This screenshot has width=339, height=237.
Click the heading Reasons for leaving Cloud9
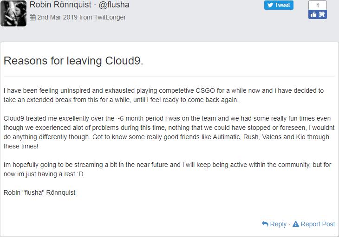[73, 61]
